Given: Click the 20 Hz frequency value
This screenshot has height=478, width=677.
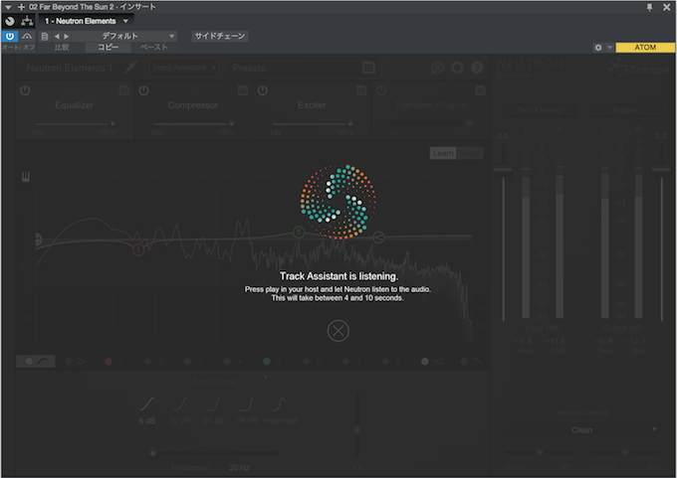Looking at the screenshot, I should [239, 467].
